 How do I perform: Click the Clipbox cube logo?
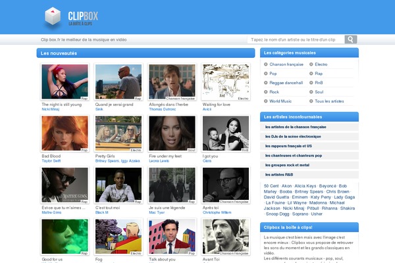[x=53, y=16]
